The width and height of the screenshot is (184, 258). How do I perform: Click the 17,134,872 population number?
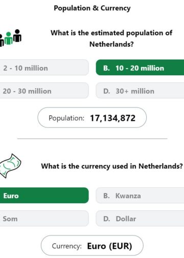tap(113, 118)
